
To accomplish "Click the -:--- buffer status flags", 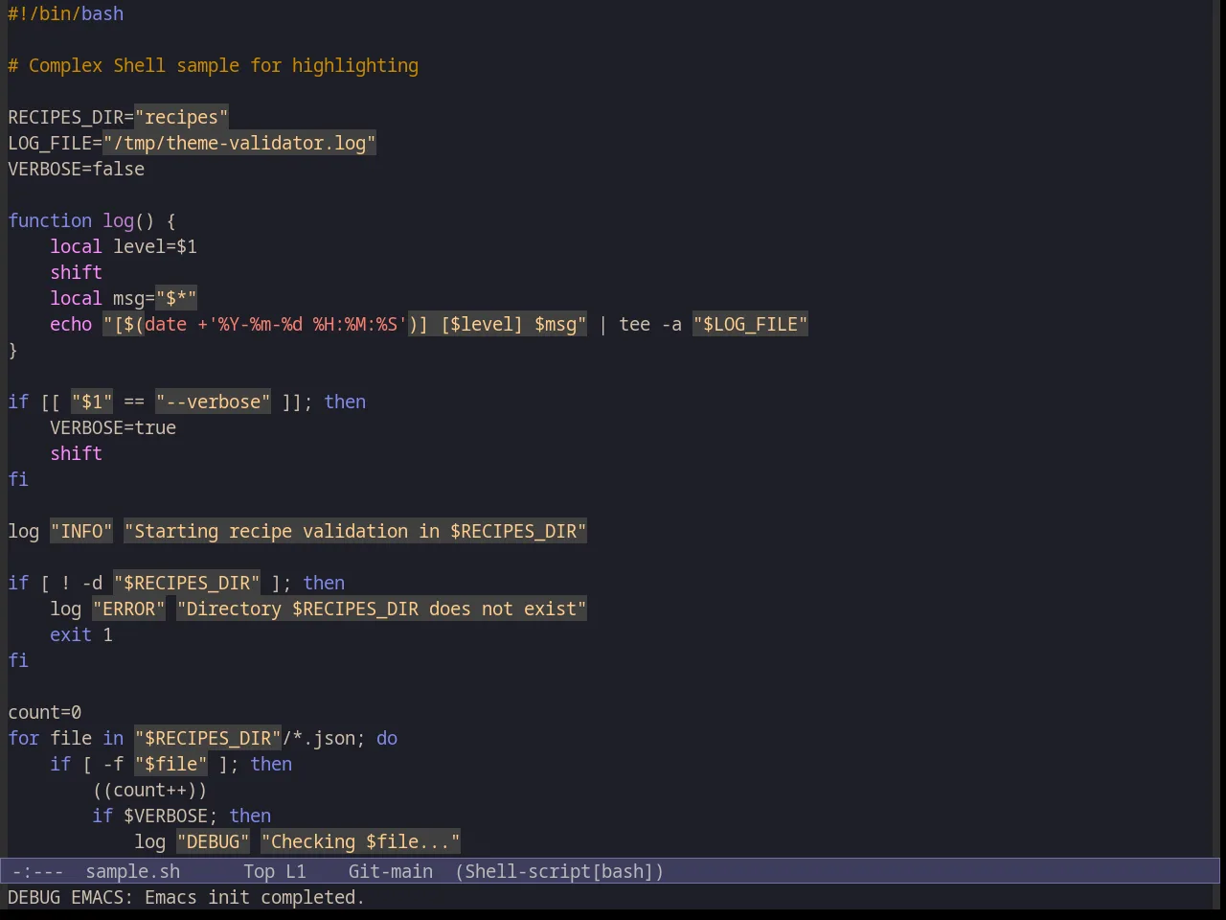I will (37, 871).
